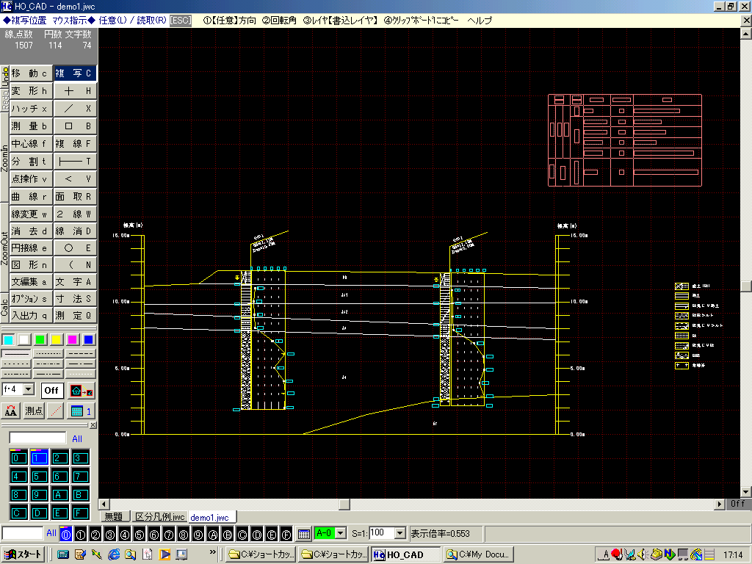752x564 pixels.
Task: Select the solid line type
Action: tap(17, 353)
